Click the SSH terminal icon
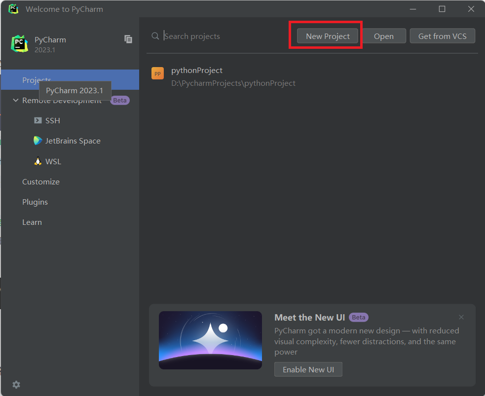 tap(37, 120)
